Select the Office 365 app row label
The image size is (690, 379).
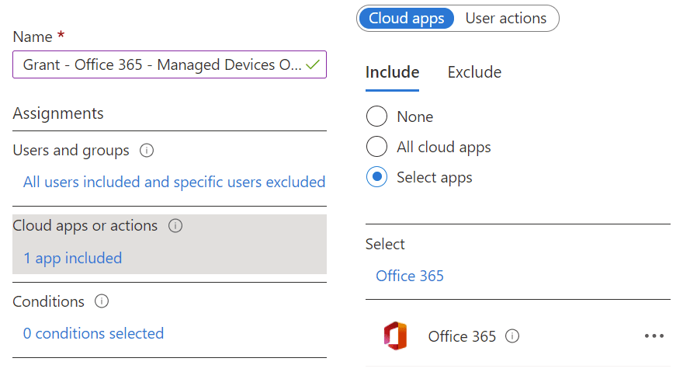click(462, 336)
